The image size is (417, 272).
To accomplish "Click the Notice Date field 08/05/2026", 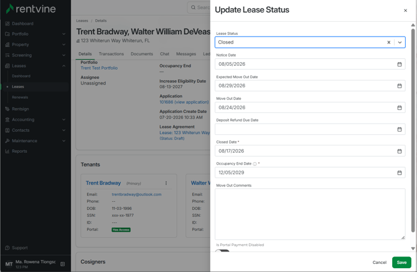I will click(x=310, y=64).
